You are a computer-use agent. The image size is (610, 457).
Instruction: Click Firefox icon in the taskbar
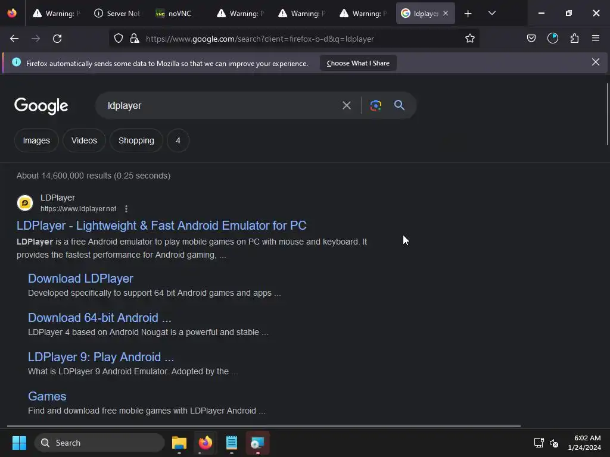(x=206, y=443)
